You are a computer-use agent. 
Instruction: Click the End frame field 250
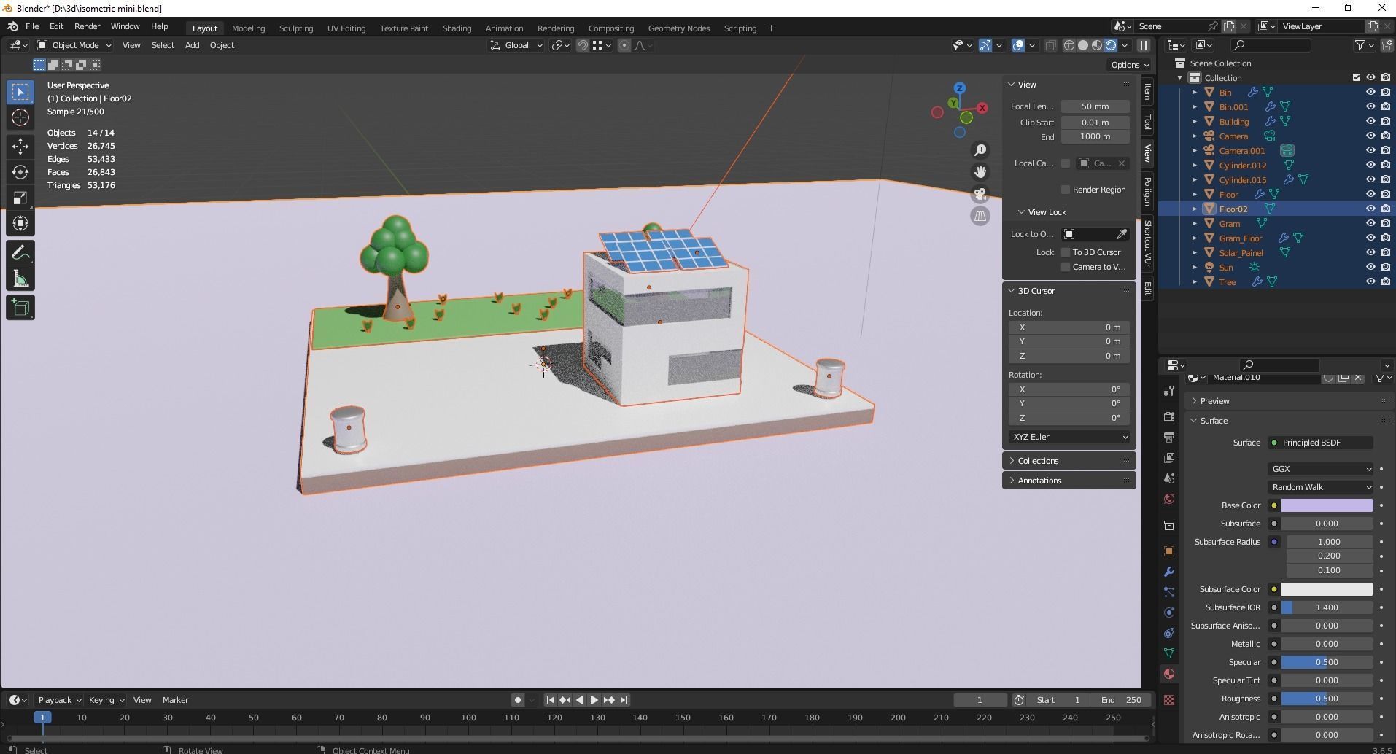tap(1122, 700)
